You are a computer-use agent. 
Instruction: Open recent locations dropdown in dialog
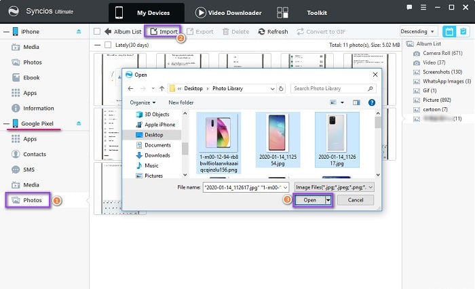153,88
